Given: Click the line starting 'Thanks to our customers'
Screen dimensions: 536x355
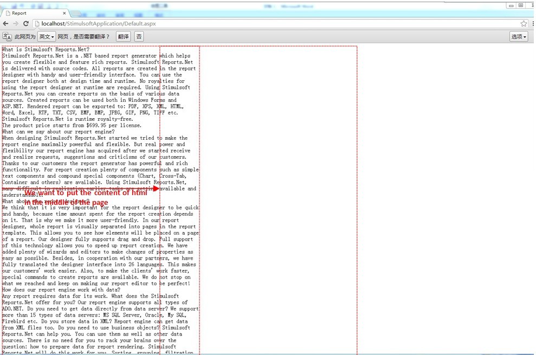Looking at the screenshot, I should [95, 163].
